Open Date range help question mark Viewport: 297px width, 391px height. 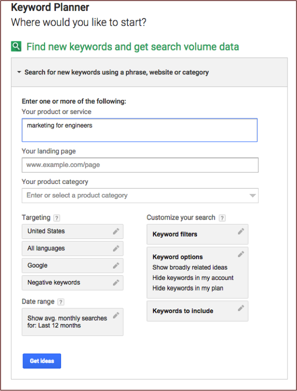pyautogui.click(x=61, y=302)
